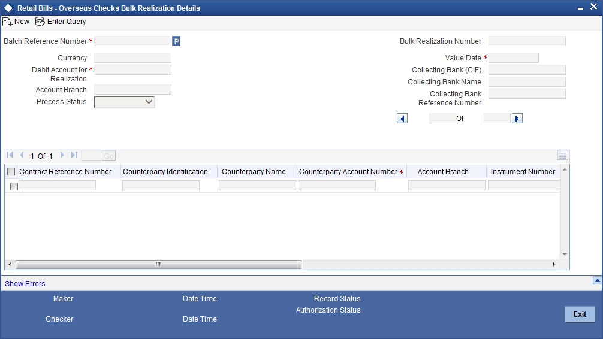Image resolution: width=603 pixels, height=339 pixels.
Task: Open the Show Errors link
Action: click(x=25, y=284)
